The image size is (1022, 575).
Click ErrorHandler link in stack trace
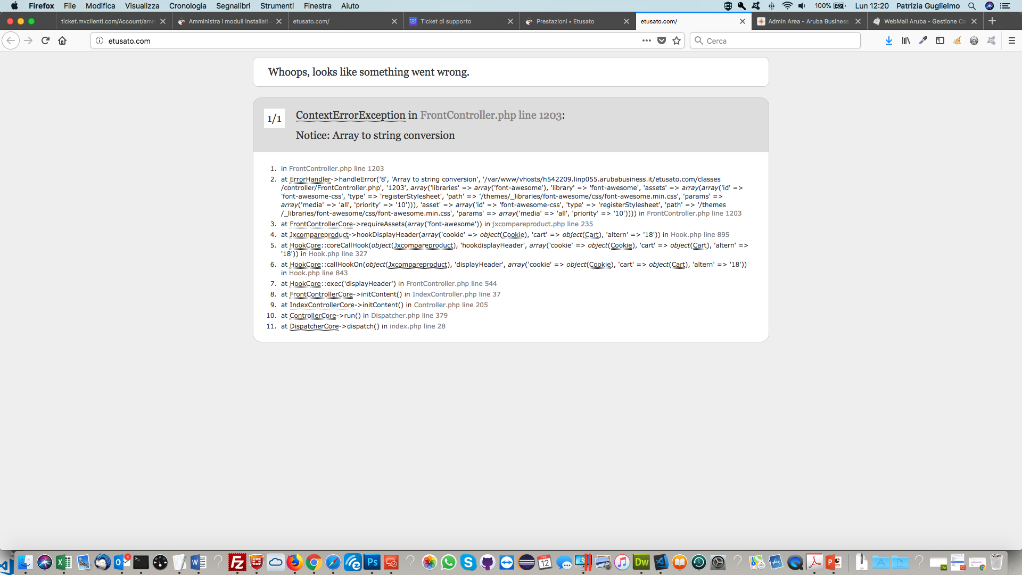point(310,179)
